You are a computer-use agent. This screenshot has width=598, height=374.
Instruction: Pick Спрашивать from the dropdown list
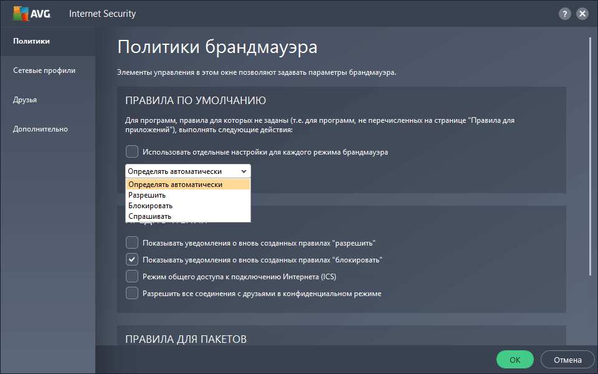click(x=188, y=216)
